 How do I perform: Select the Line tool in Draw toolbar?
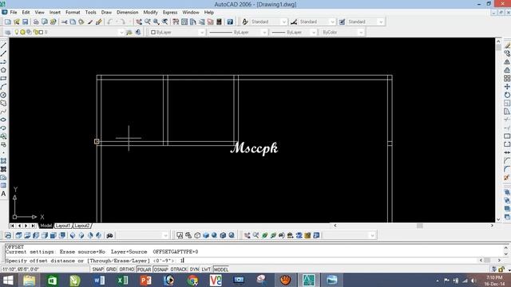3,45
